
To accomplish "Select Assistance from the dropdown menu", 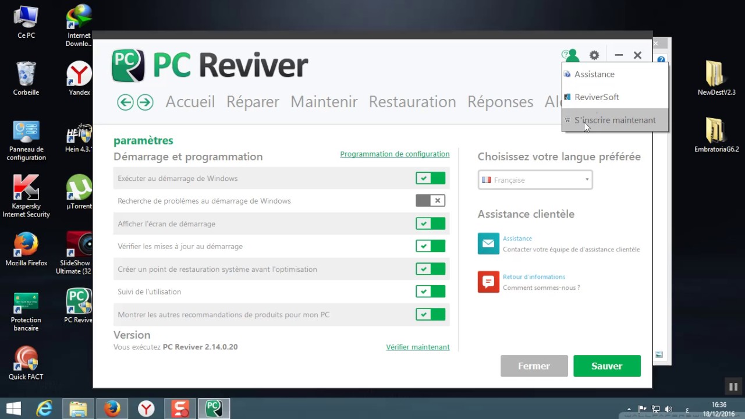I will coord(615,74).
